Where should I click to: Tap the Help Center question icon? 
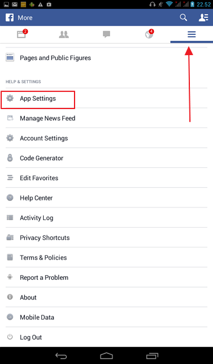(x=9, y=197)
